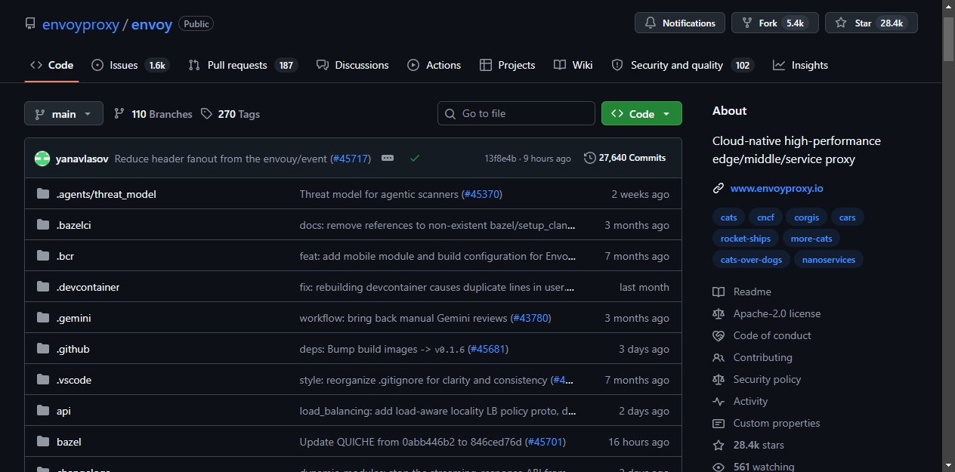This screenshot has width=955, height=472.
Task: Select the corgis topic tag
Action: pyautogui.click(x=807, y=217)
